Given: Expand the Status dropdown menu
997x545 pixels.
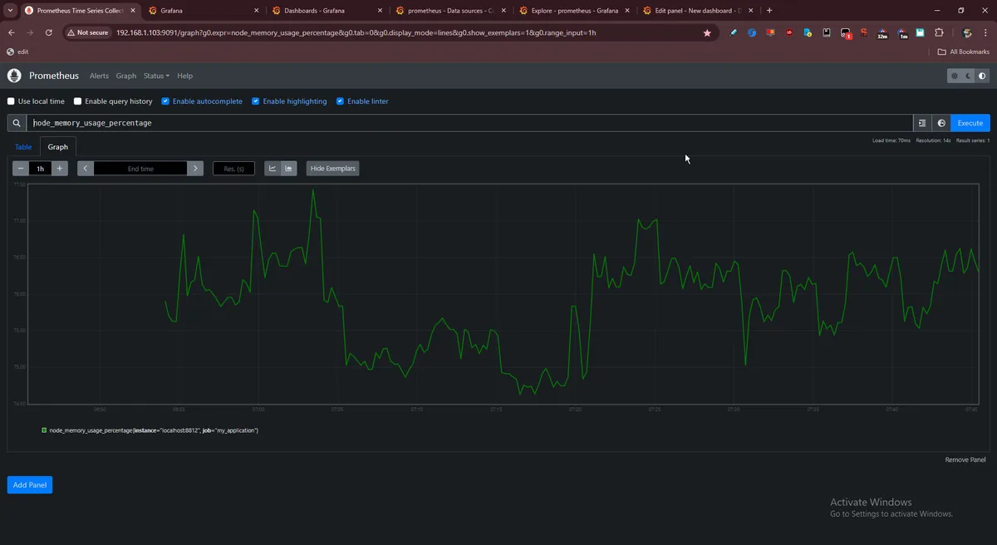Looking at the screenshot, I should click(x=156, y=76).
